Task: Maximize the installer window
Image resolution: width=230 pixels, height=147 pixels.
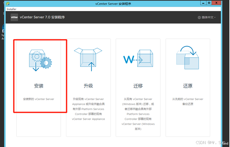Action: [x=209, y=3]
